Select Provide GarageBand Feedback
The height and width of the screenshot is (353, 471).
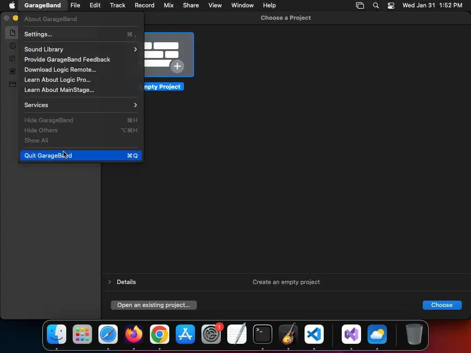[81, 59]
